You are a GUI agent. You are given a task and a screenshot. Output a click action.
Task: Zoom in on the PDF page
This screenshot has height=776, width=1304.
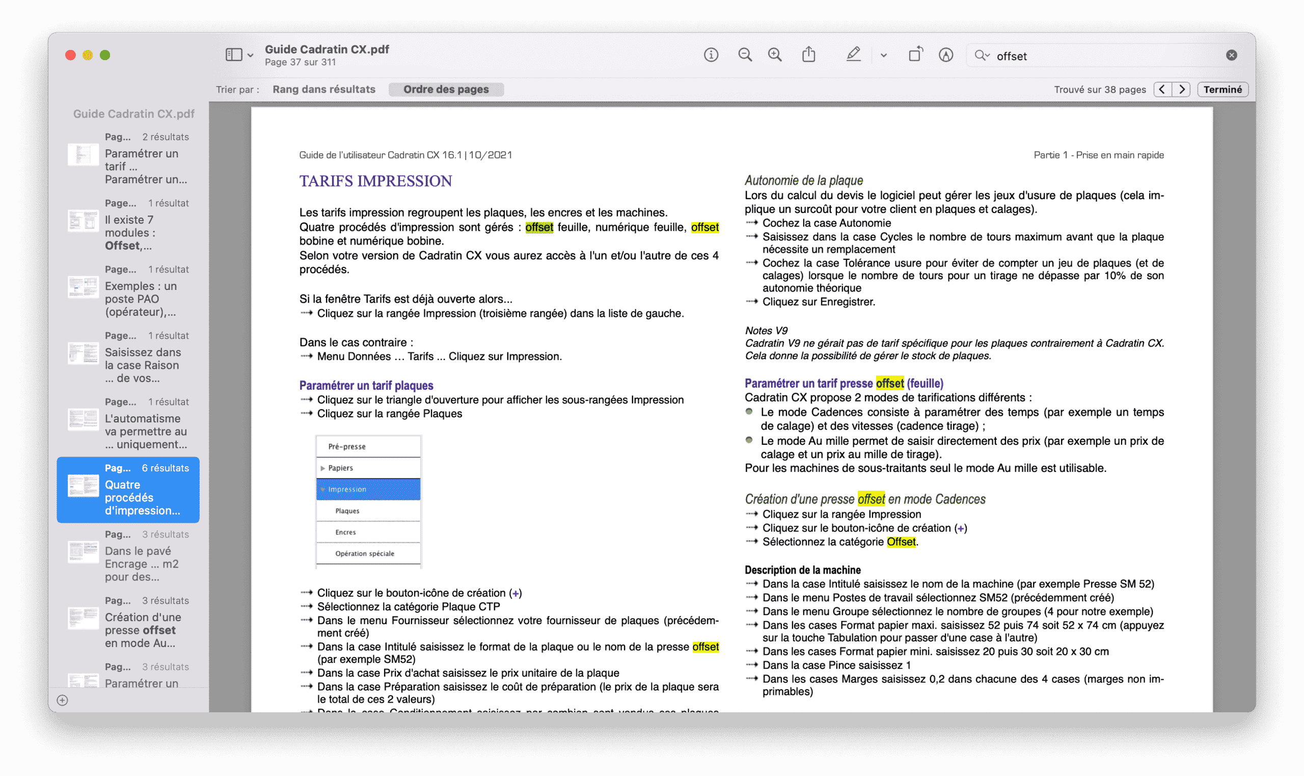tap(775, 55)
